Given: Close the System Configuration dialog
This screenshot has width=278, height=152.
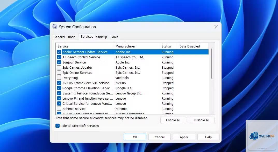Looking at the screenshot, I should tap(216, 27).
